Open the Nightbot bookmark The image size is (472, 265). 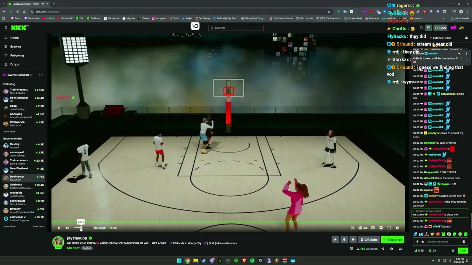(129, 18)
